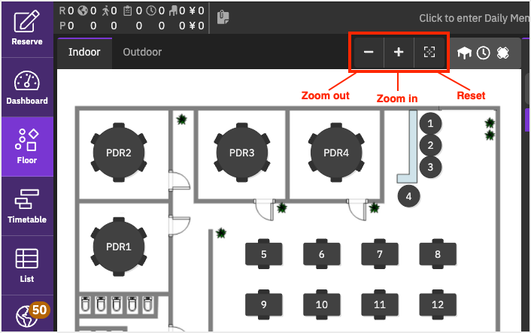The height and width of the screenshot is (333, 531).
Task: Click the fullscreen expand icon in floor toolbar
Action: pyautogui.click(x=503, y=53)
